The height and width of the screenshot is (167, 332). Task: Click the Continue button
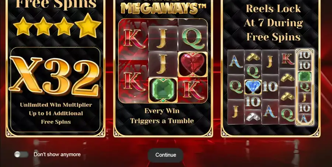click(x=165, y=155)
